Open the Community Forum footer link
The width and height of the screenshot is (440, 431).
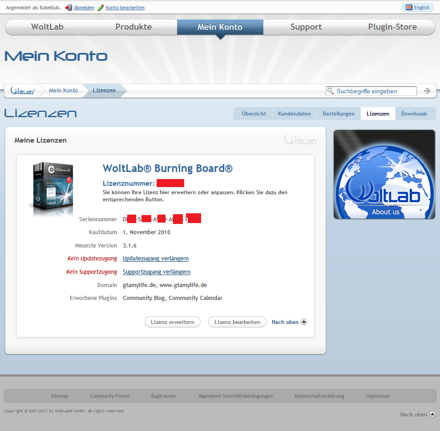click(x=109, y=396)
